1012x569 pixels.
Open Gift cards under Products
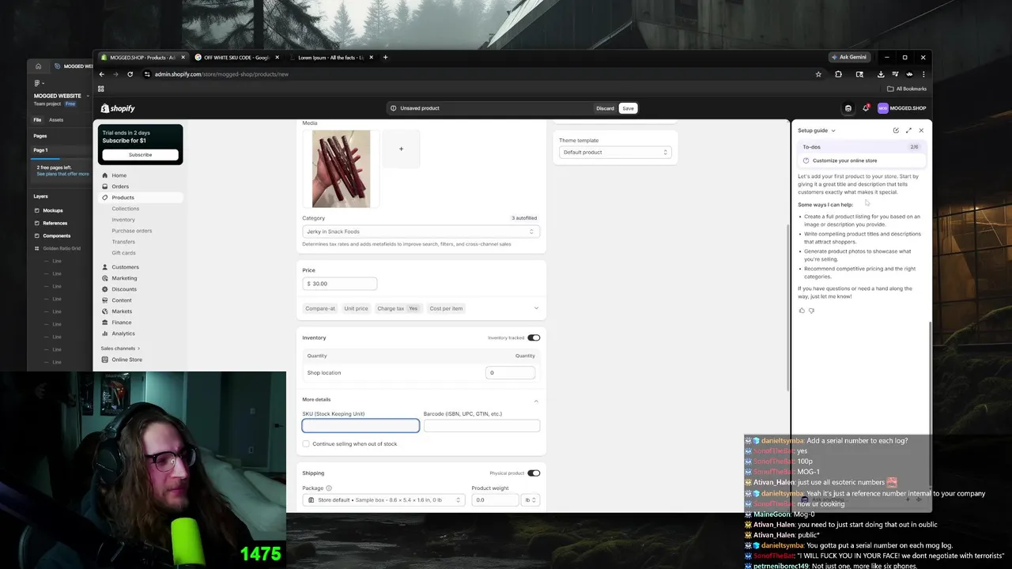123,253
